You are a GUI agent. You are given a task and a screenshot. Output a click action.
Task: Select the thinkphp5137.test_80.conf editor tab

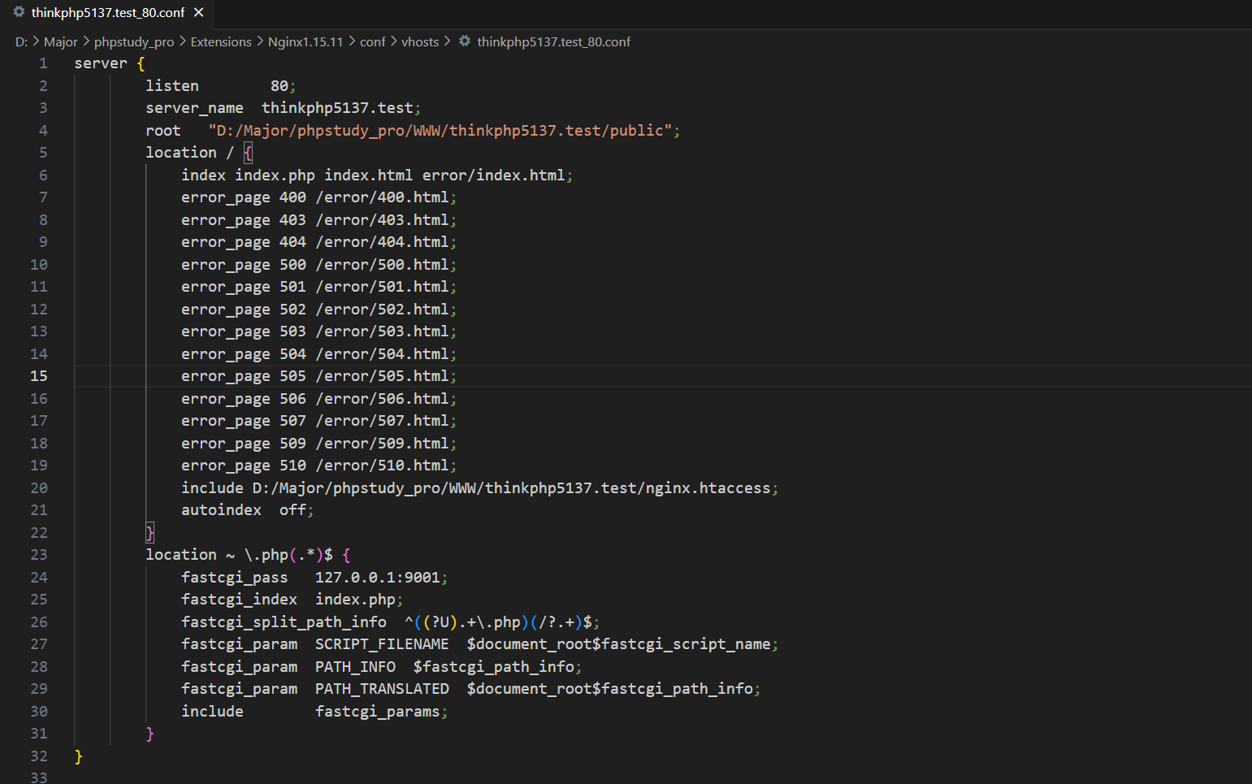(108, 12)
